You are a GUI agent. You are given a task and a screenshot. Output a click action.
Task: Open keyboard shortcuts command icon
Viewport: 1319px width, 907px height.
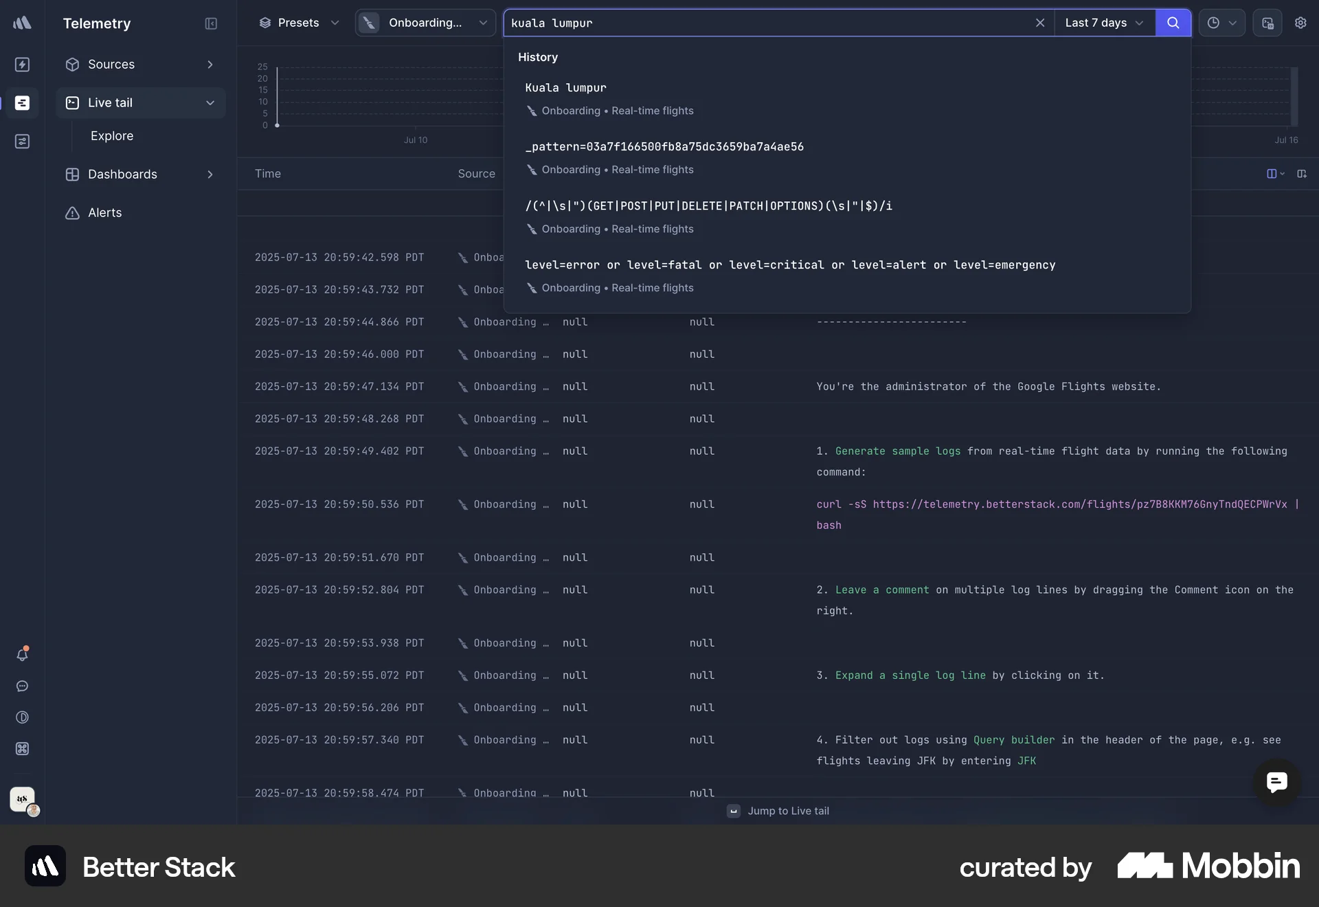click(x=23, y=749)
